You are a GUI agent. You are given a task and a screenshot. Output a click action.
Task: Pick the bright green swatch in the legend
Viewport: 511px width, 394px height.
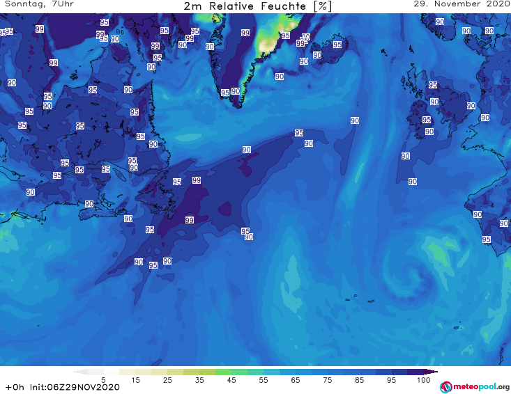(223, 372)
